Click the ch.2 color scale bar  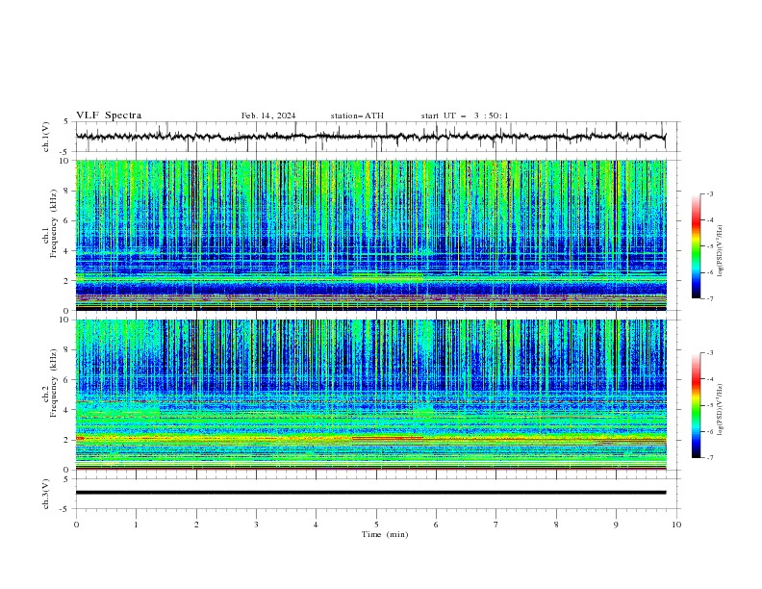(696, 405)
